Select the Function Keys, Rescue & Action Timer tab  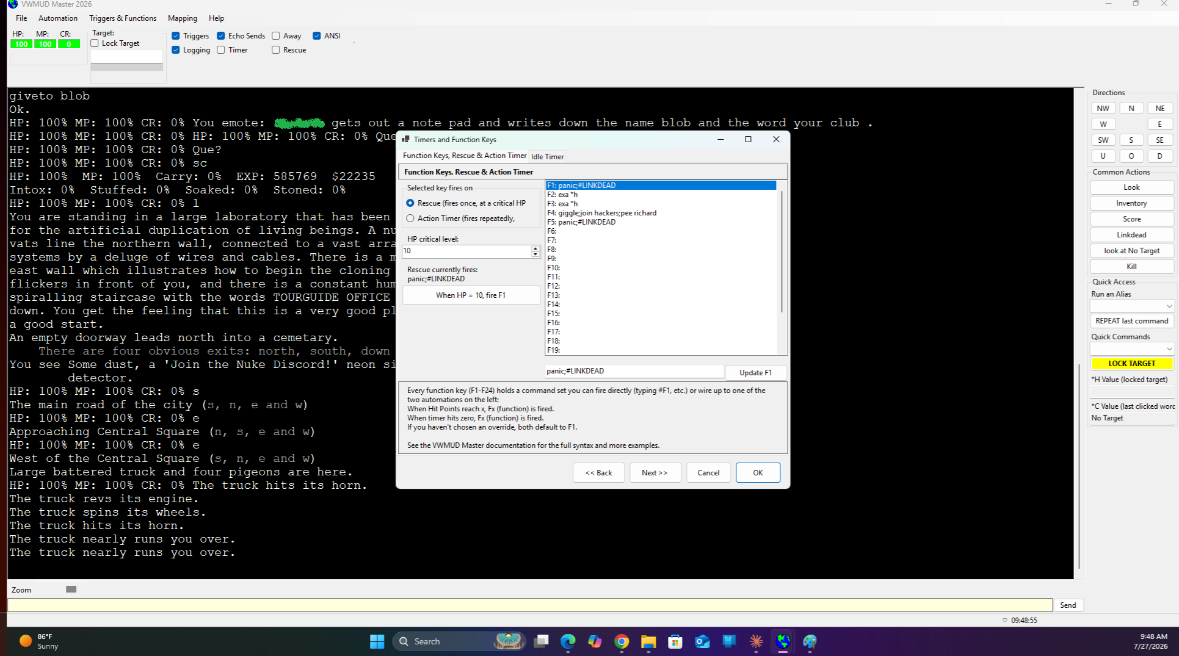(x=464, y=156)
